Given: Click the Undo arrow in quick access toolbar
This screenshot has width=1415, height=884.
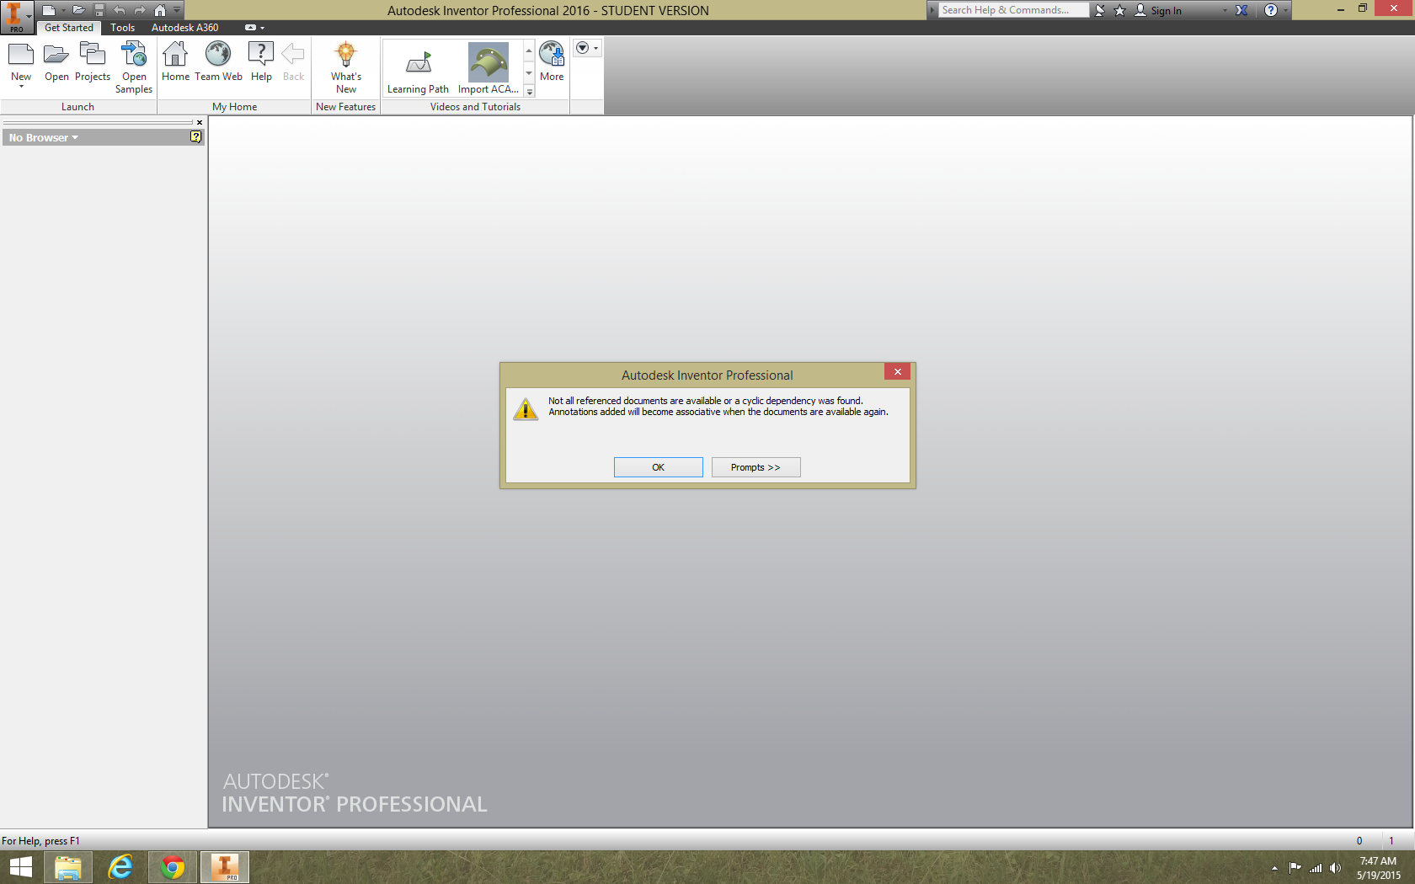Looking at the screenshot, I should (119, 9).
